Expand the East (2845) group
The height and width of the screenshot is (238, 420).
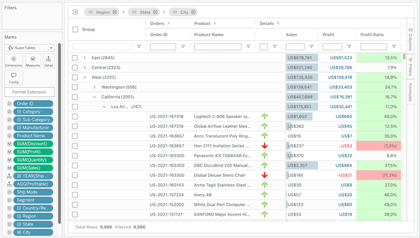85,58
